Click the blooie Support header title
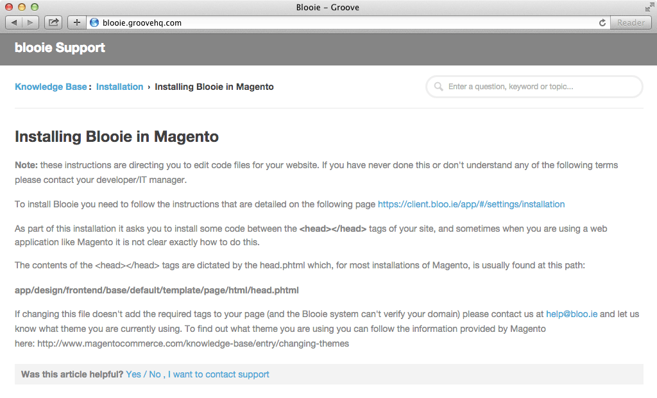This screenshot has height=398, width=657. pyautogui.click(x=60, y=48)
